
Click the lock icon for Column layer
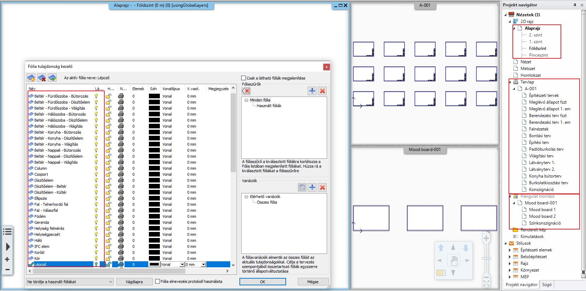tap(109, 168)
